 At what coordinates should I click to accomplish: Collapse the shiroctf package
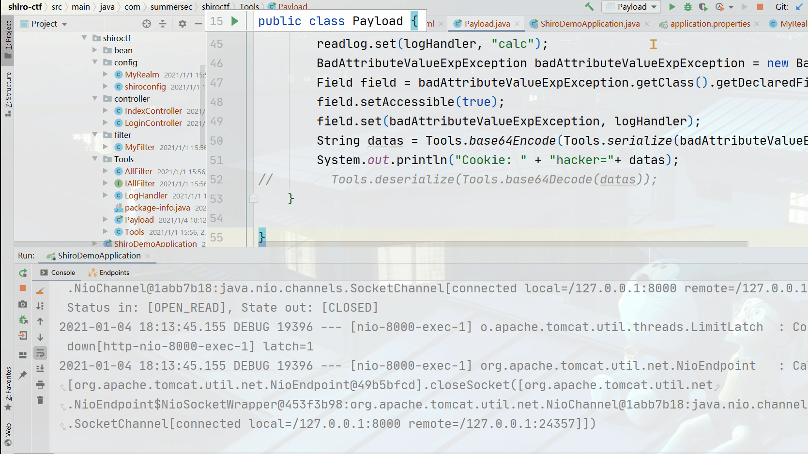point(84,38)
